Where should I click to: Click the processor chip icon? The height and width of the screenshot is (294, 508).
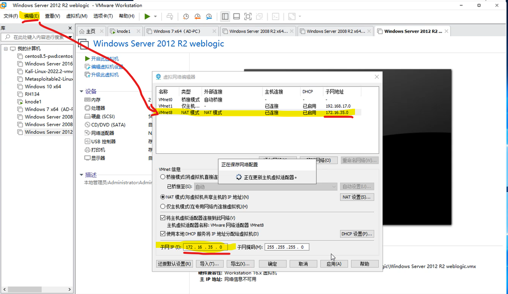point(88,108)
